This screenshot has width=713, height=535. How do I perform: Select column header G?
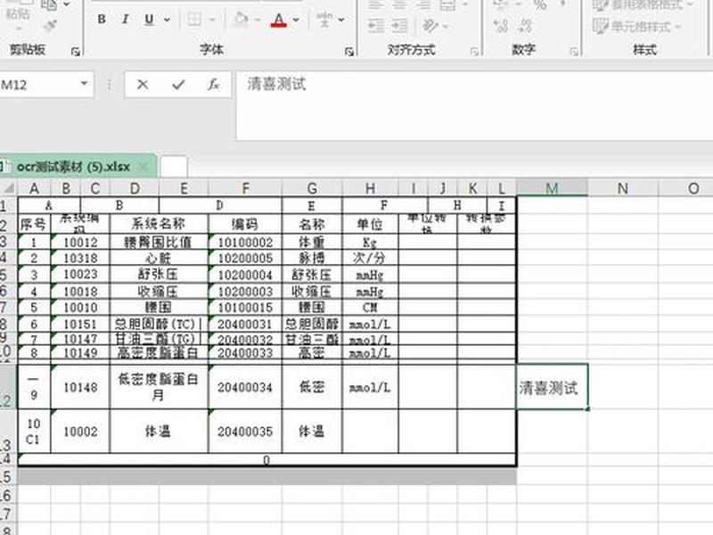(312, 188)
